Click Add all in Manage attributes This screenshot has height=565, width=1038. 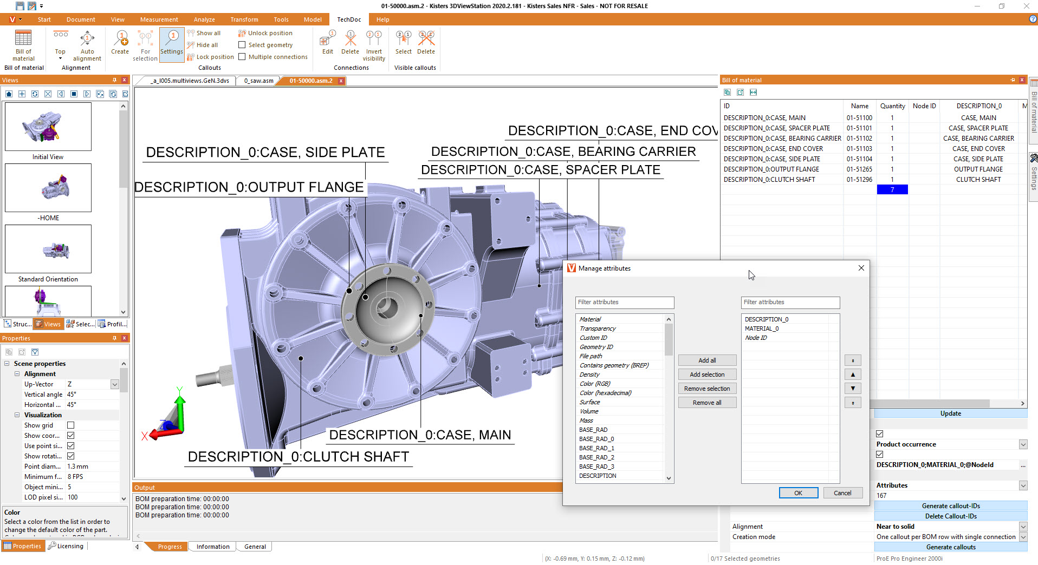(707, 360)
